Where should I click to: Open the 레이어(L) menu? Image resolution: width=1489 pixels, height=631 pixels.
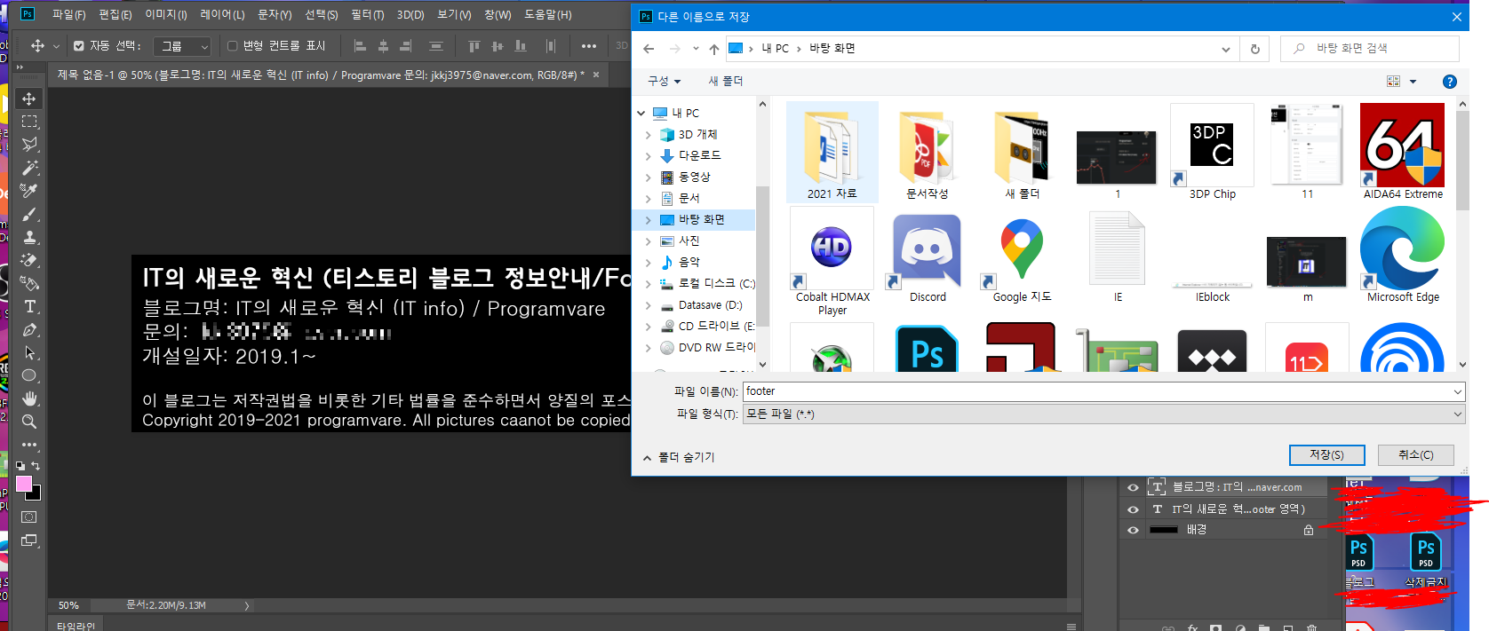(x=222, y=15)
